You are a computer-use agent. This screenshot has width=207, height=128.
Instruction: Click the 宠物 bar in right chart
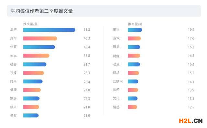click(x=135, y=30)
